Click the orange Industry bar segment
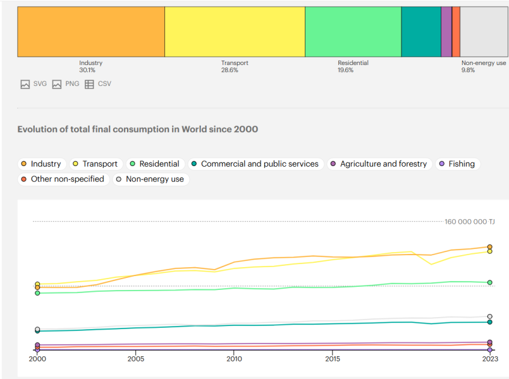Image resolution: width=509 pixels, height=379 pixels. click(x=90, y=32)
